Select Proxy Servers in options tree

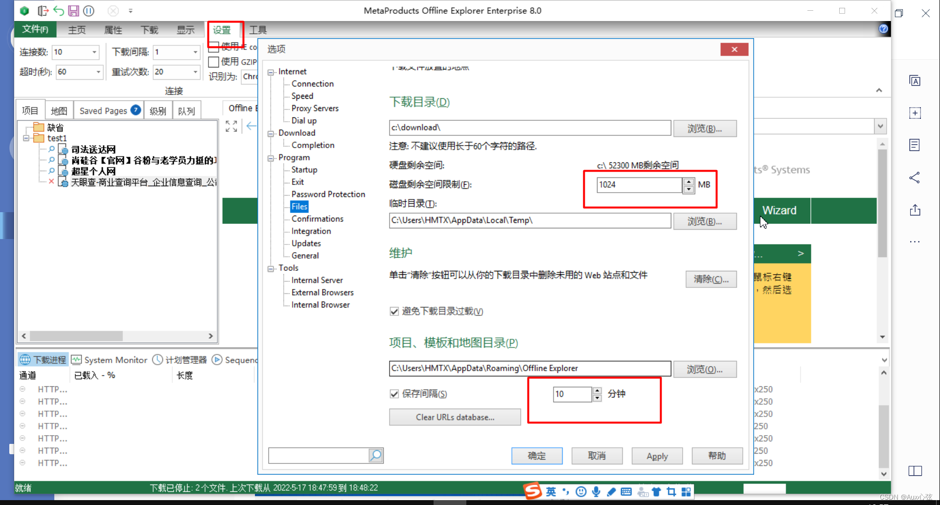(315, 108)
